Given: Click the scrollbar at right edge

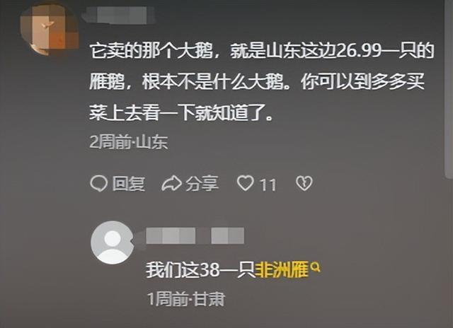Looking at the screenshot, I should [x=449, y=86].
